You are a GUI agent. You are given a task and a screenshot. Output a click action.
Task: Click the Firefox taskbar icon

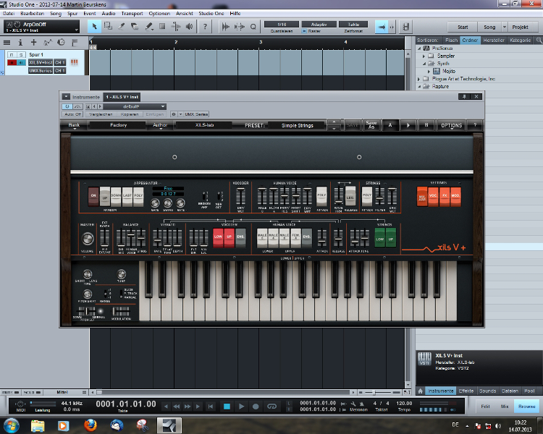click(90, 425)
